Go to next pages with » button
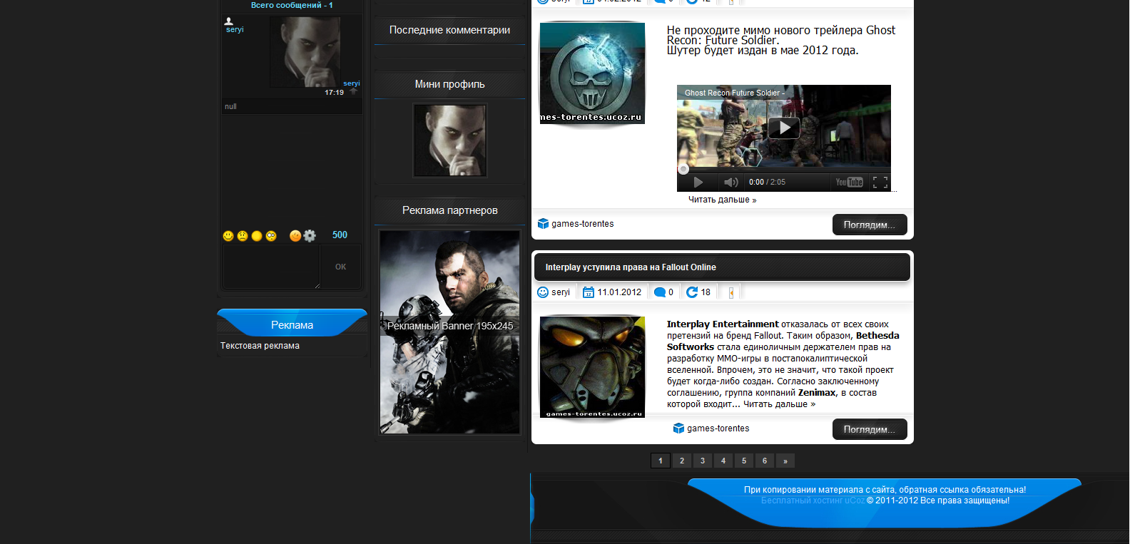Screen dimensions: 1130x544 (x=785, y=461)
